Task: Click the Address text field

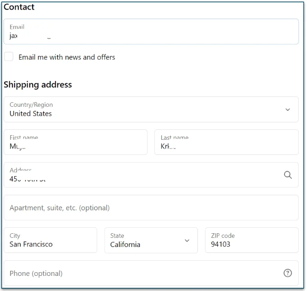Action: pyautogui.click(x=142, y=175)
